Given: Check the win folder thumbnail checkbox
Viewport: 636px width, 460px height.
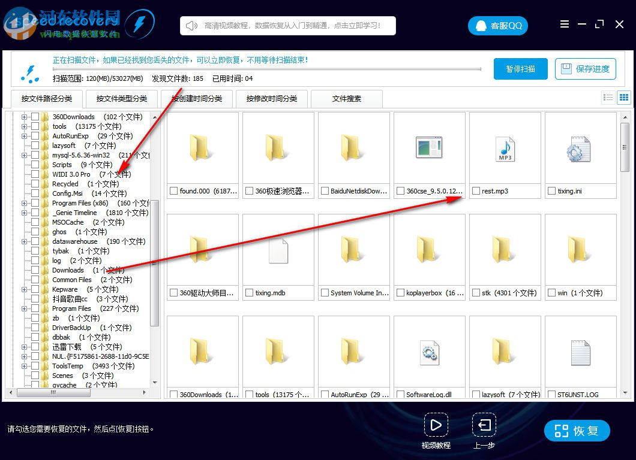Looking at the screenshot, I should pyautogui.click(x=551, y=292).
